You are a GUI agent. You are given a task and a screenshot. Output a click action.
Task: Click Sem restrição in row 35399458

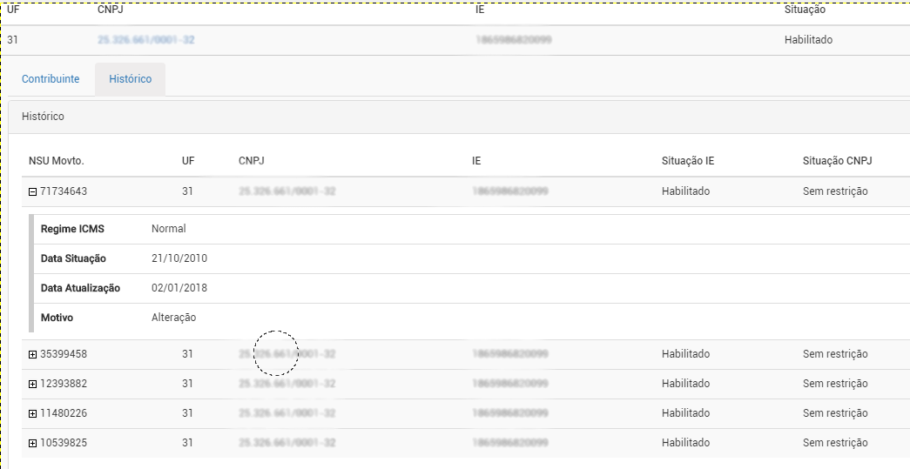pyautogui.click(x=835, y=354)
